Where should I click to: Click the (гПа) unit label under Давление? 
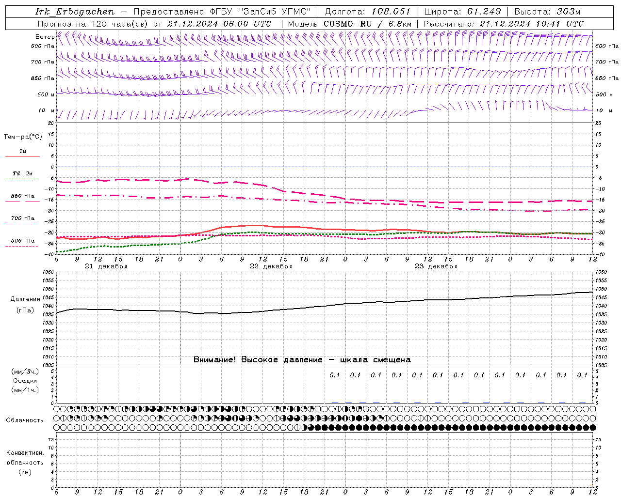click(x=25, y=310)
